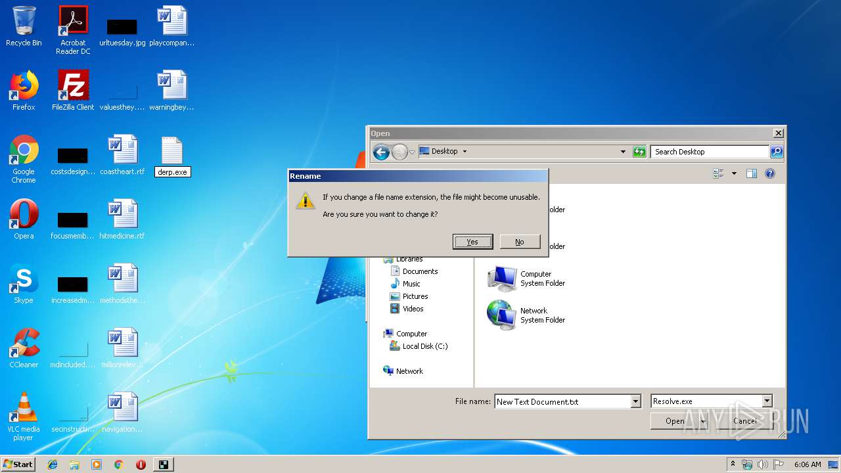This screenshot has width=841, height=473.
Task: Select the navigation document icon
Action: pos(122,413)
